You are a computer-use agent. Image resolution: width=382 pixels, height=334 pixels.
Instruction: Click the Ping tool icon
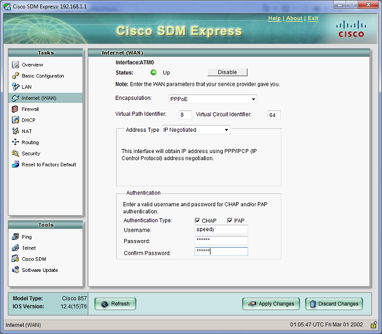(15, 237)
